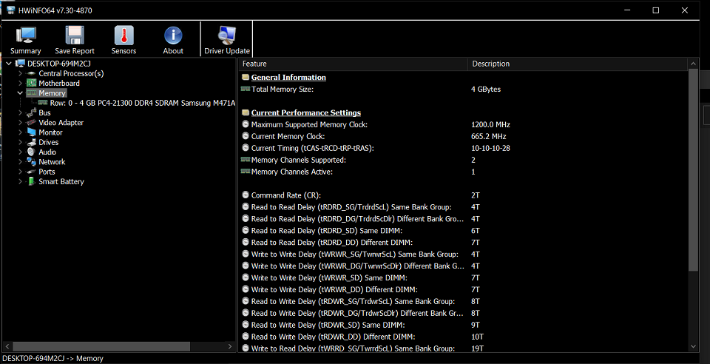Expand the Motherboard node
The image size is (710, 364).
click(x=21, y=84)
